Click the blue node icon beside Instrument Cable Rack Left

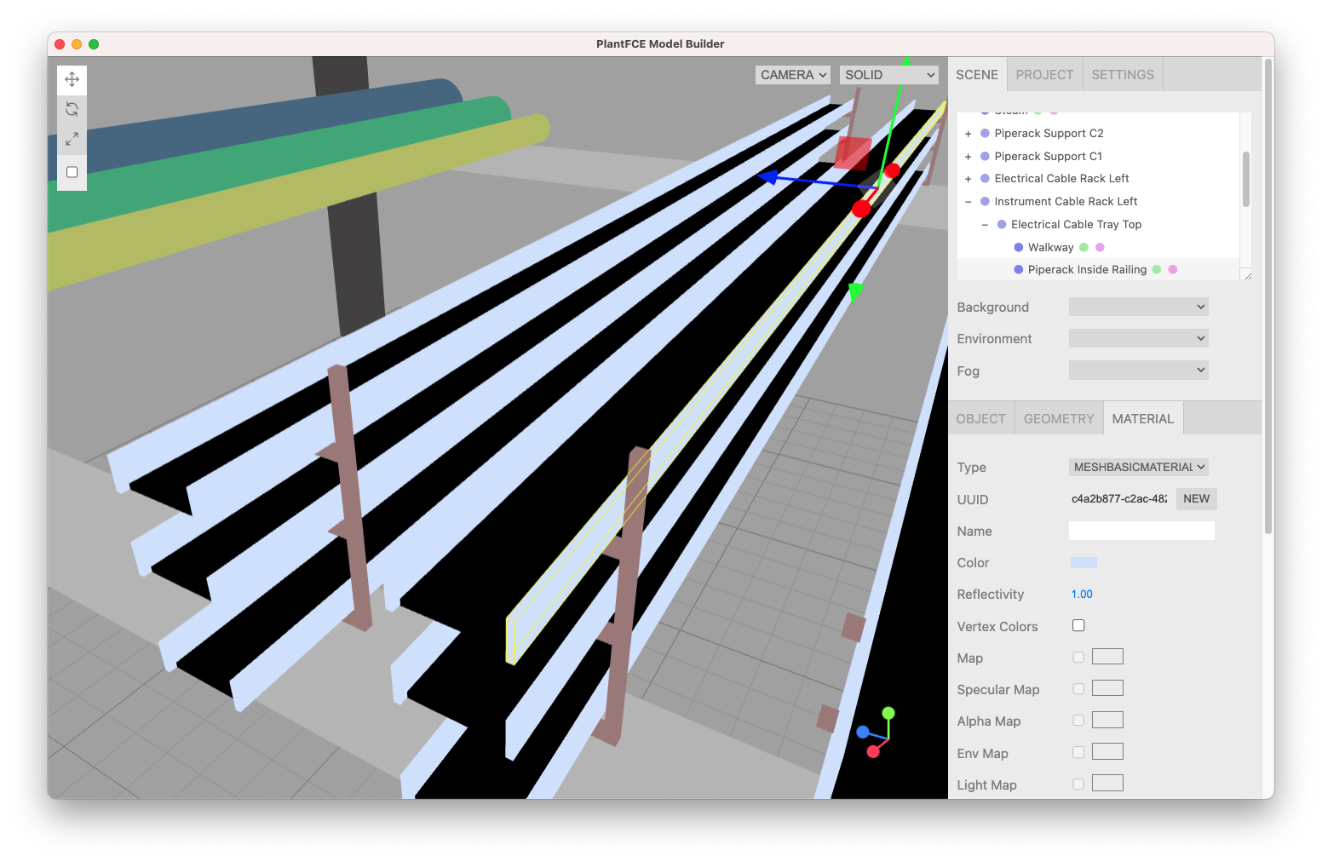click(x=984, y=201)
